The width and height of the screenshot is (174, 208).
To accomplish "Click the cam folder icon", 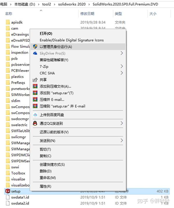I will [x=8, y=28].
